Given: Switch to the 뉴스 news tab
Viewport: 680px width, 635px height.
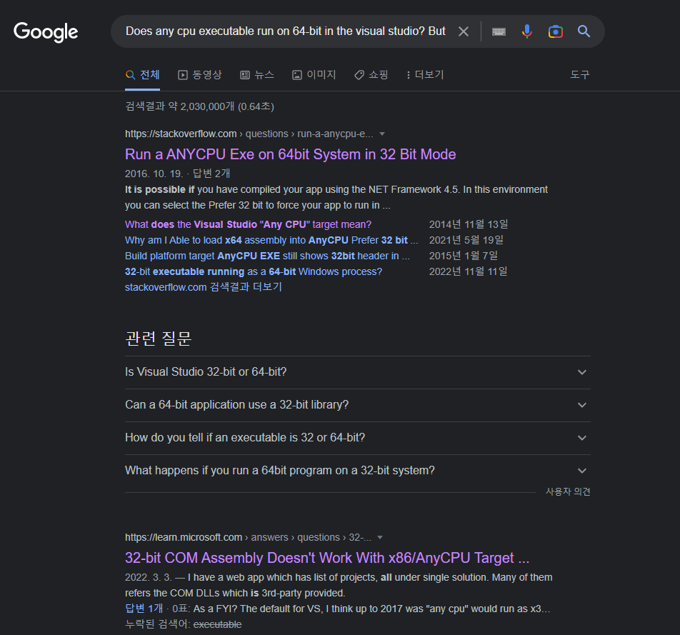Looking at the screenshot, I should (257, 75).
